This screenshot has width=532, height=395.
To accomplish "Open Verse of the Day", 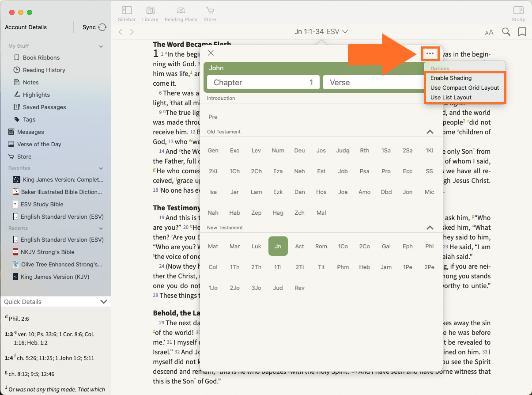I will pos(39,144).
